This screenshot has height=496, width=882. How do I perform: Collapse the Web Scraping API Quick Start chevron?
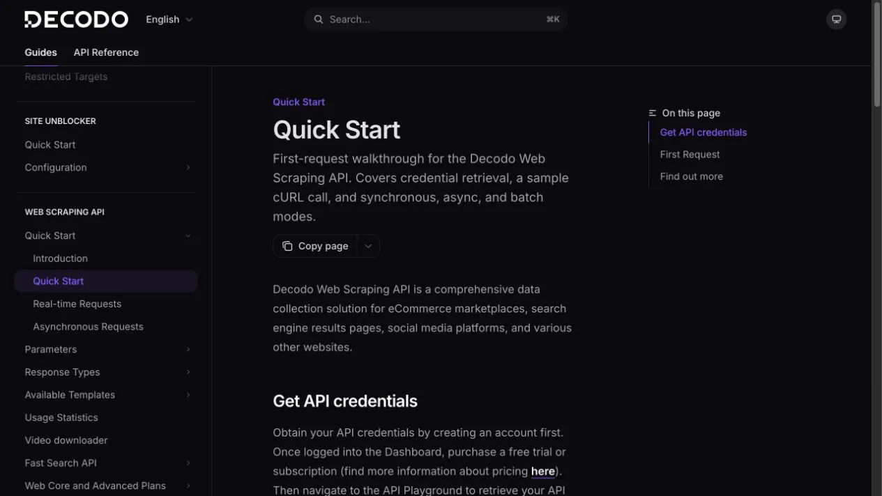pos(188,236)
